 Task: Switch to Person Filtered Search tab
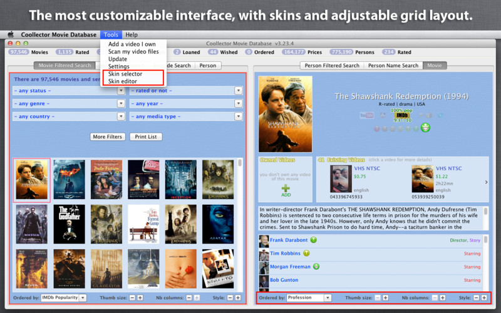coord(332,66)
